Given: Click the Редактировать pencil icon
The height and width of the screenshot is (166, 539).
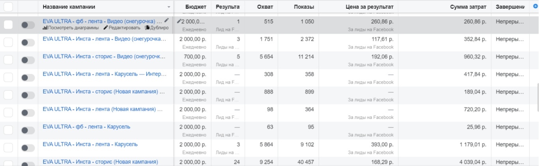Looking at the screenshot, I should point(105,28).
